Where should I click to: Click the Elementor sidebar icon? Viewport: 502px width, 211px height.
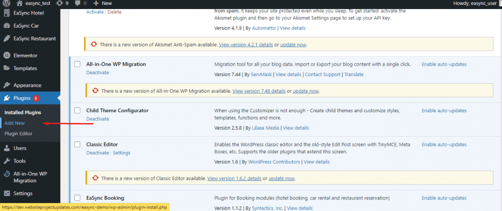[7, 55]
